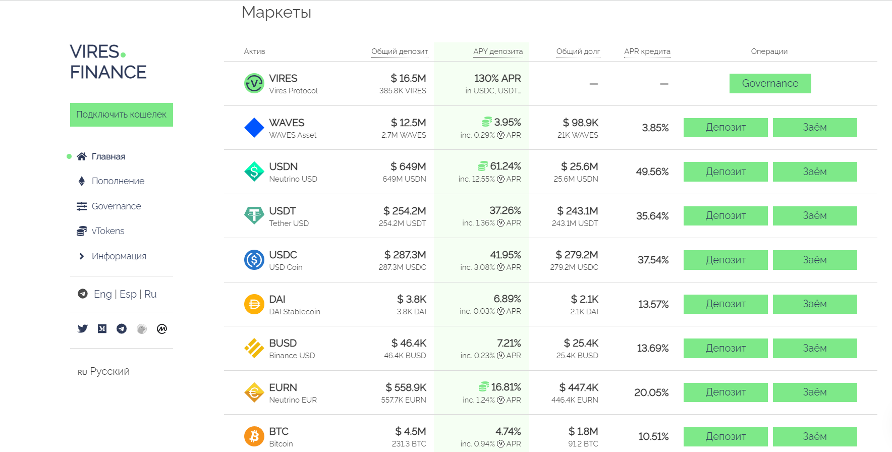Click the home icon next to Главная

click(x=81, y=156)
